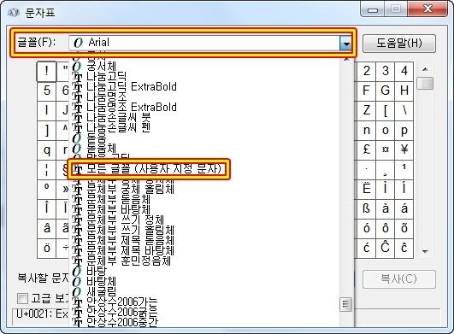The width and height of the screenshot is (454, 334).
Task: Click the Character Map title bar icon
Action: [x=14, y=13]
